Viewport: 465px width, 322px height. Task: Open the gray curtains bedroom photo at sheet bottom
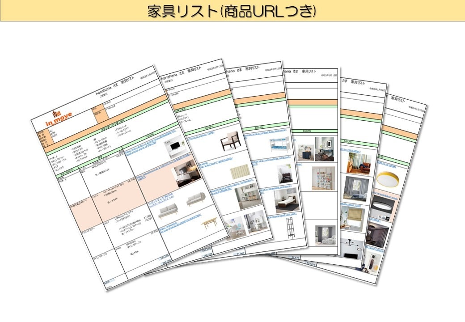click(325, 236)
